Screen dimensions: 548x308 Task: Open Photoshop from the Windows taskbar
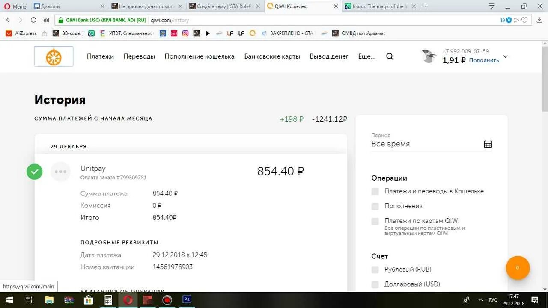click(187, 299)
